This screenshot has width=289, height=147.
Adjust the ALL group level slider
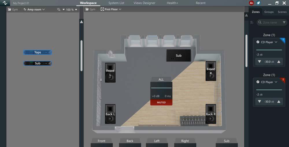[161, 88]
